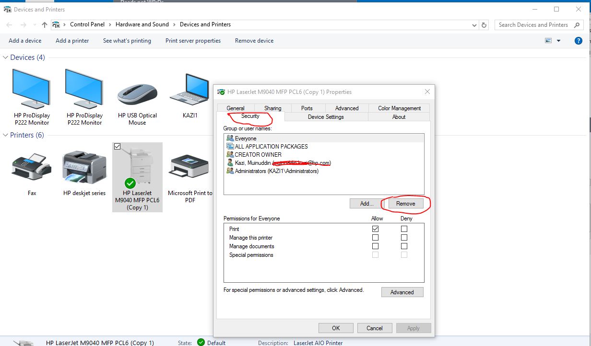The image size is (591, 346).
Task: Click the refresh icon beside the address bar
Action: tap(485, 24)
